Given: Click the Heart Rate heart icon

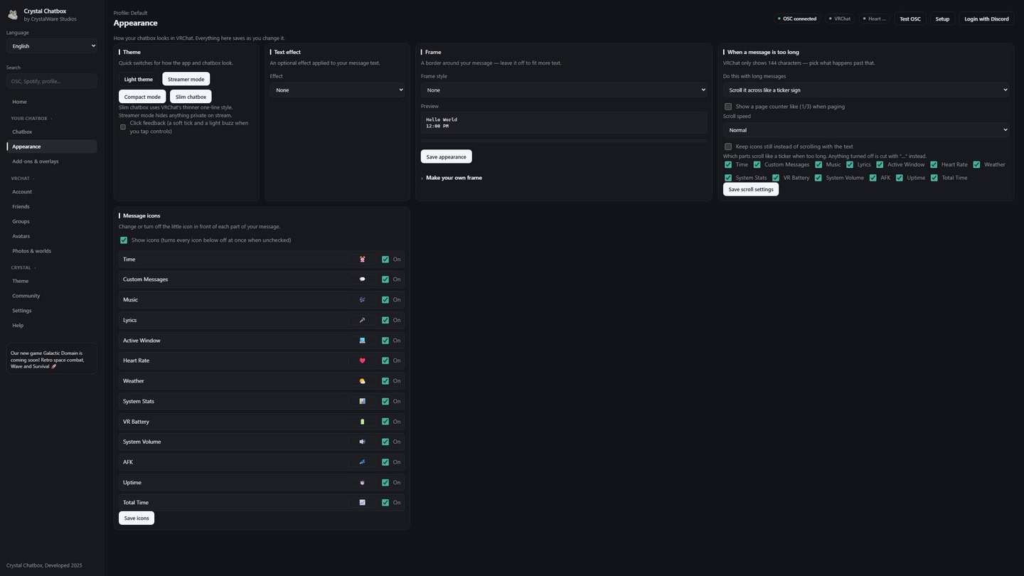Looking at the screenshot, I should tap(362, 361).
